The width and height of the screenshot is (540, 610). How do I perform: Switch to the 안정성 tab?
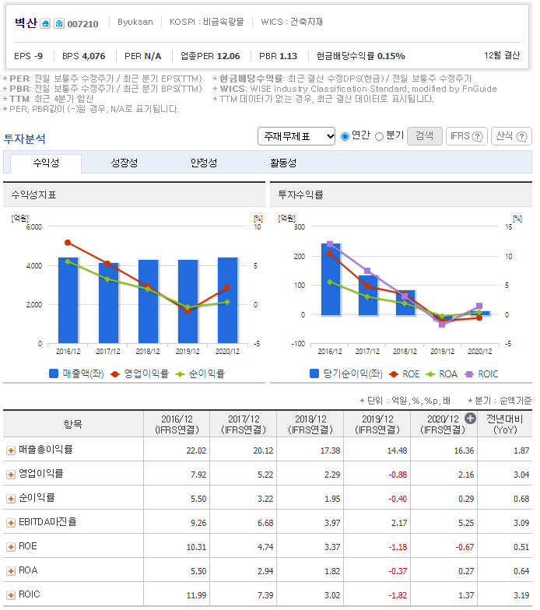pyautogui.click(x=204, y=163)
